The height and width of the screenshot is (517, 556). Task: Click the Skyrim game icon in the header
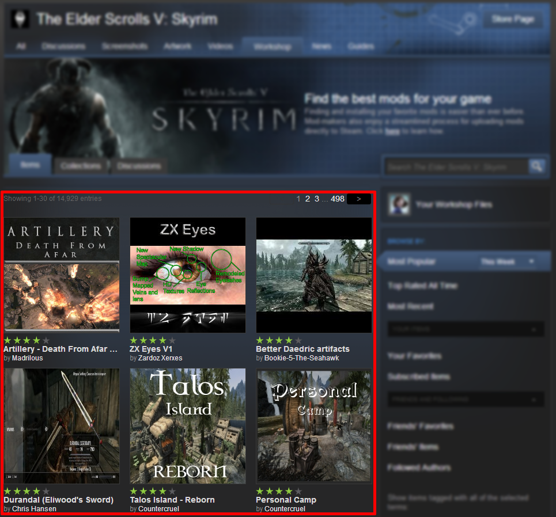pyautogui.click(x=18, y=18)
